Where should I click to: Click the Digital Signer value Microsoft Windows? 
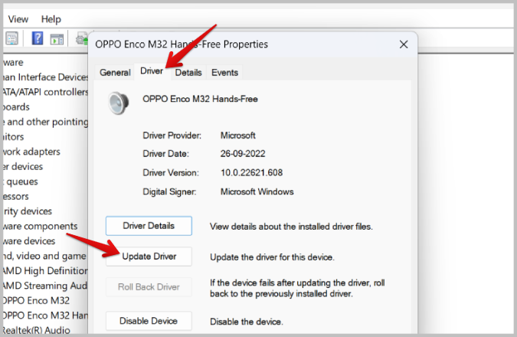[257, 191]
